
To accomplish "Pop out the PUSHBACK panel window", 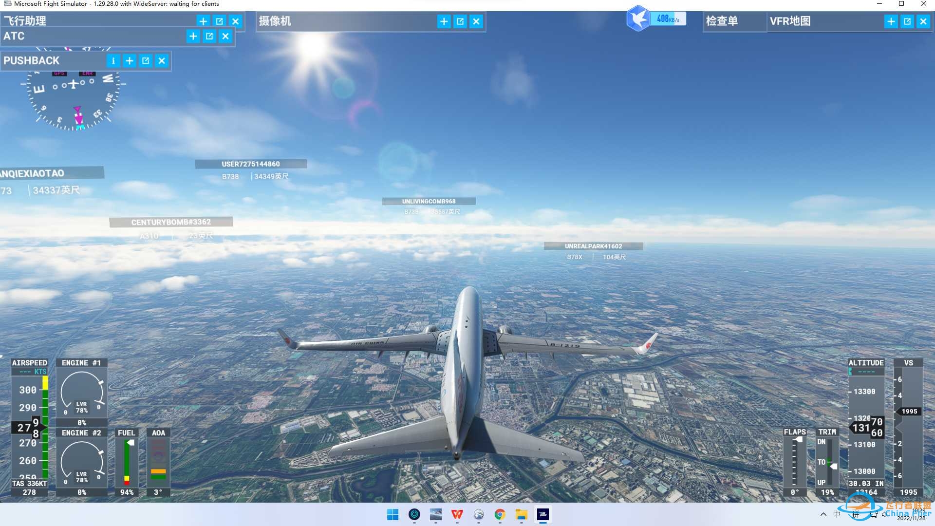I will coord(146,61).
